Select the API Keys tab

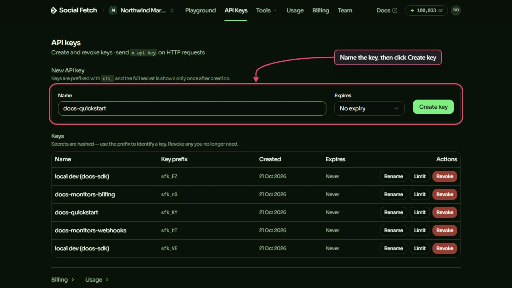pos(236,10)
